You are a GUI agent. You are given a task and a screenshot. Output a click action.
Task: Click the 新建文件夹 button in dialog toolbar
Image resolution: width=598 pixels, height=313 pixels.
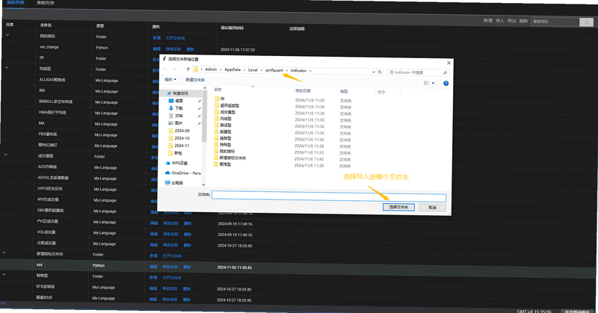point(195,80)
